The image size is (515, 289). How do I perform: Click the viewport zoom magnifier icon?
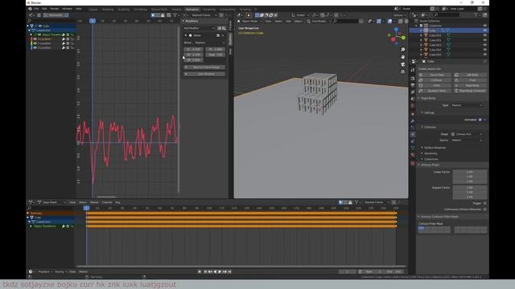[x=402, y=50]
